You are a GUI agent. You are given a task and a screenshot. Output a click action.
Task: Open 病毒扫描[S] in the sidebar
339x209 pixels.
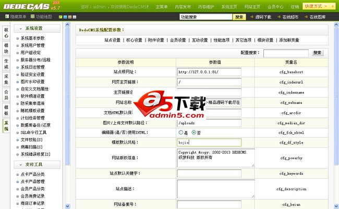(x=32, y=147)
